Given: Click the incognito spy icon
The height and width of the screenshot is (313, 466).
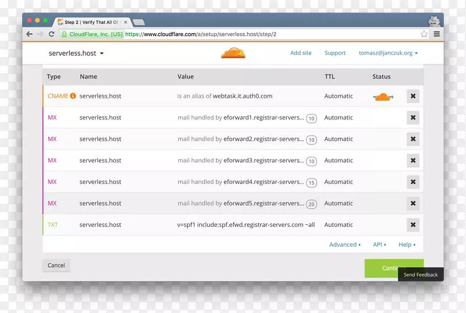Looking at the screenshot, I should coord(434,21).
